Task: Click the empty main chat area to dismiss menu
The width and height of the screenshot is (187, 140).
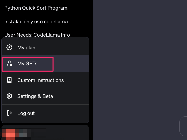Action: 140,60
